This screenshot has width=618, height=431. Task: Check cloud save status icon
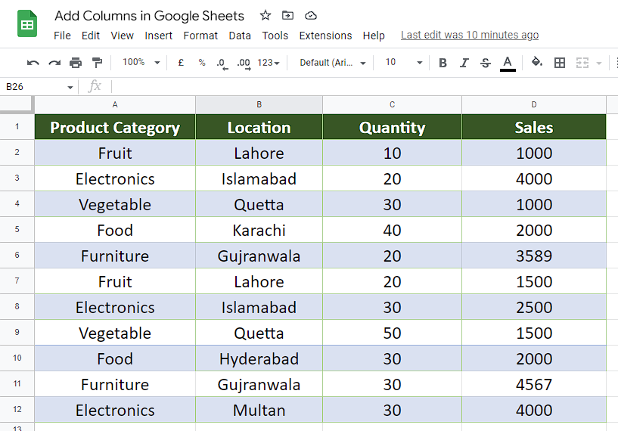pyautogui.click(x=311, y=15)
